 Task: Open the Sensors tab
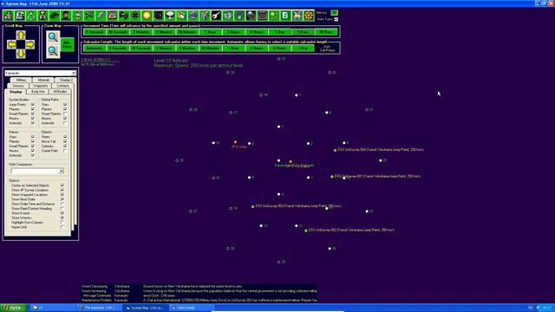(18, 86)
